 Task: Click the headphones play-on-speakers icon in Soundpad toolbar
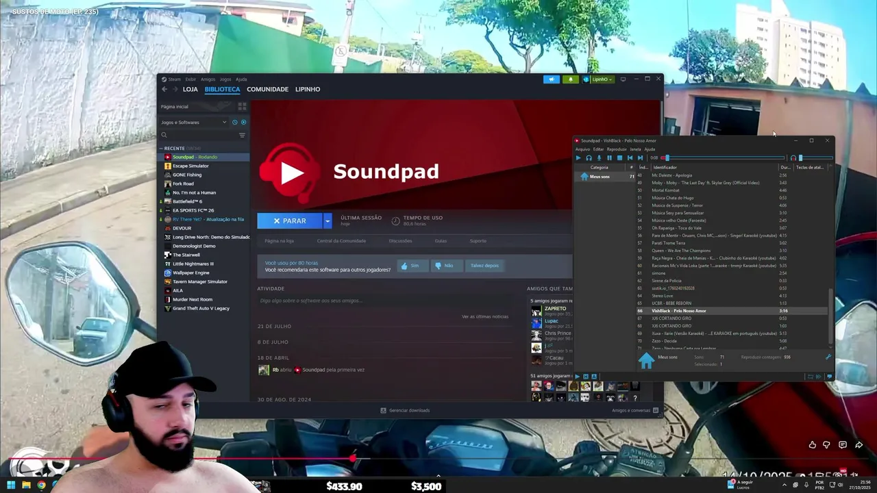(589, 157)
